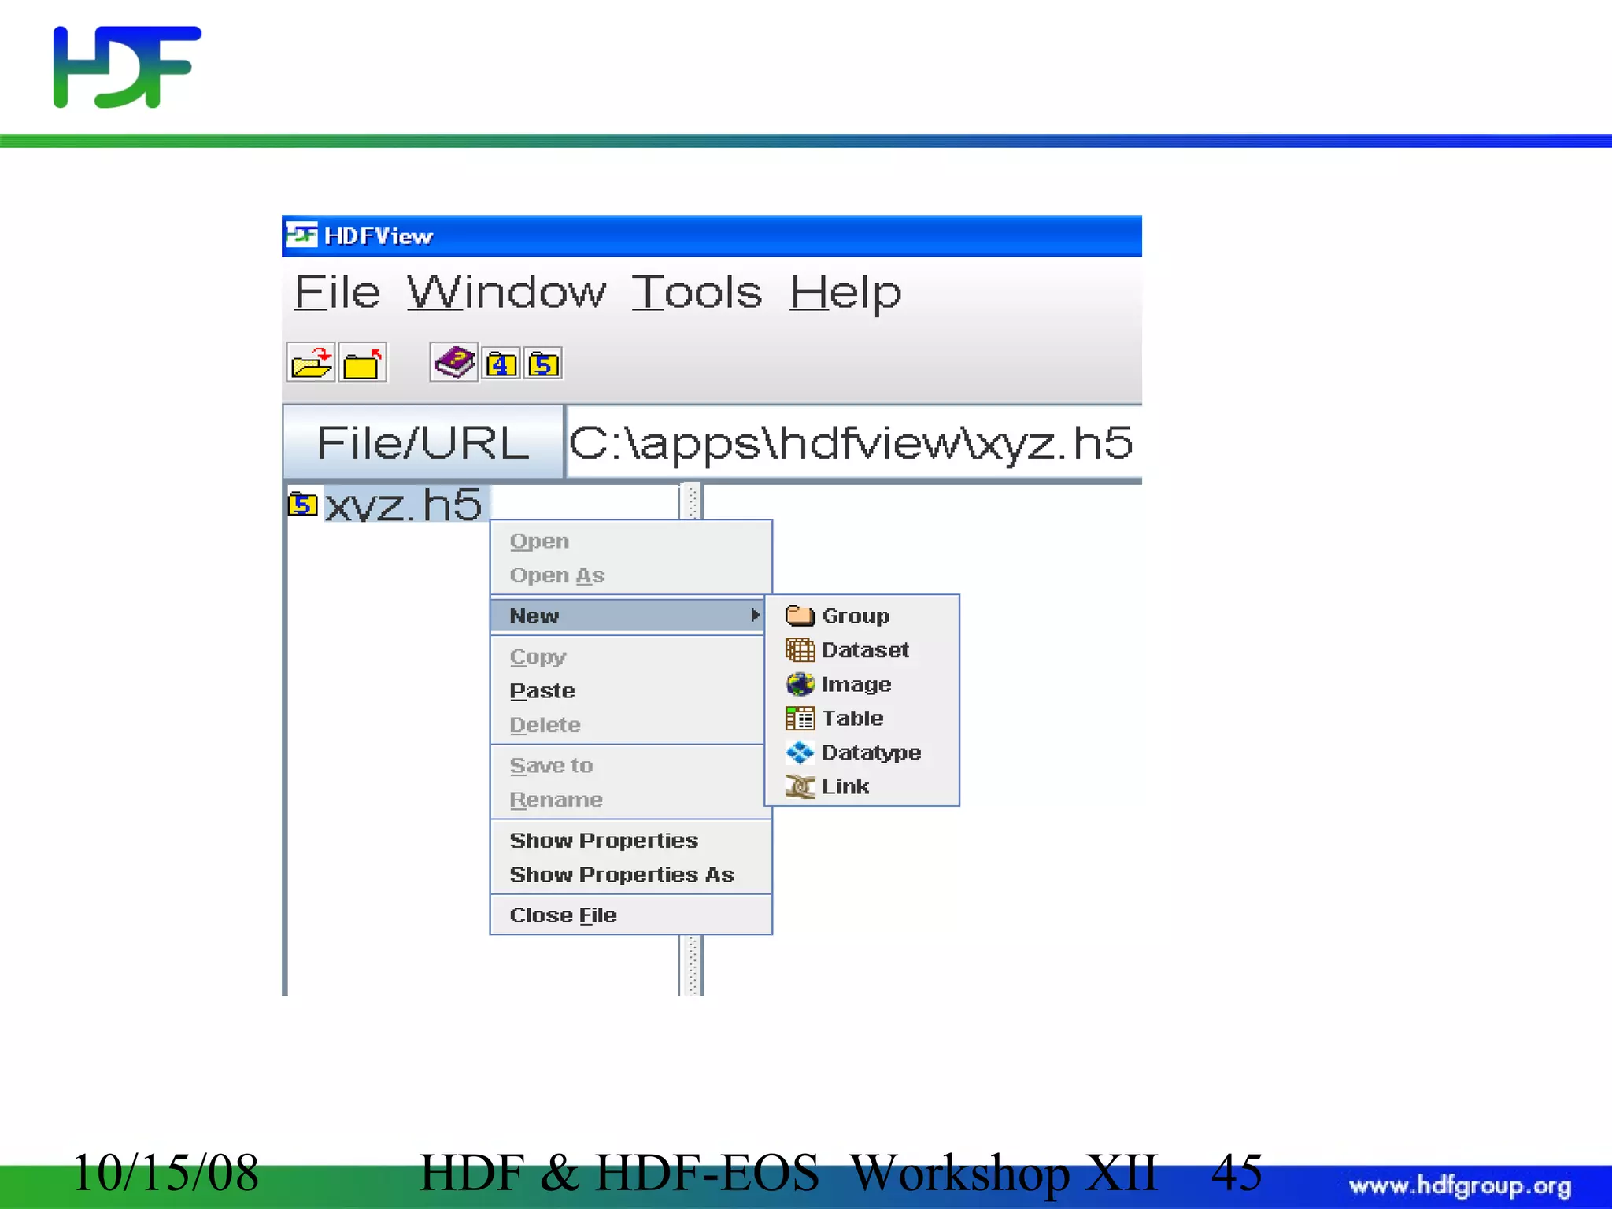Create a new Dataset from submenu label
This screenshot has width=1612, height=1209.
pos(865,650)
